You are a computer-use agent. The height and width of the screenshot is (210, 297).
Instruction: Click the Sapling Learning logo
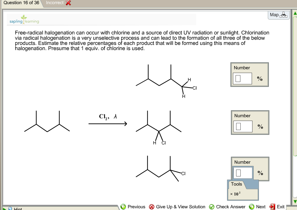click(x=24, y=20)
